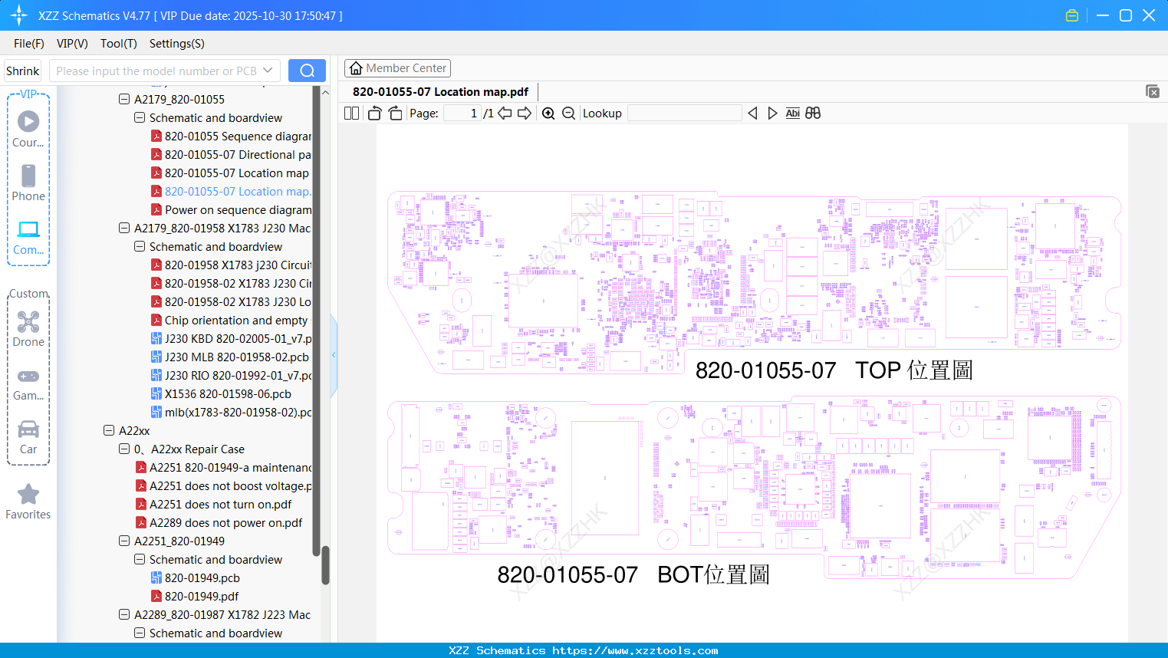The height and width of the screenshot is (658, 1168).
Task: Click the zoom in magnifier icon
Action: (548, 114)
